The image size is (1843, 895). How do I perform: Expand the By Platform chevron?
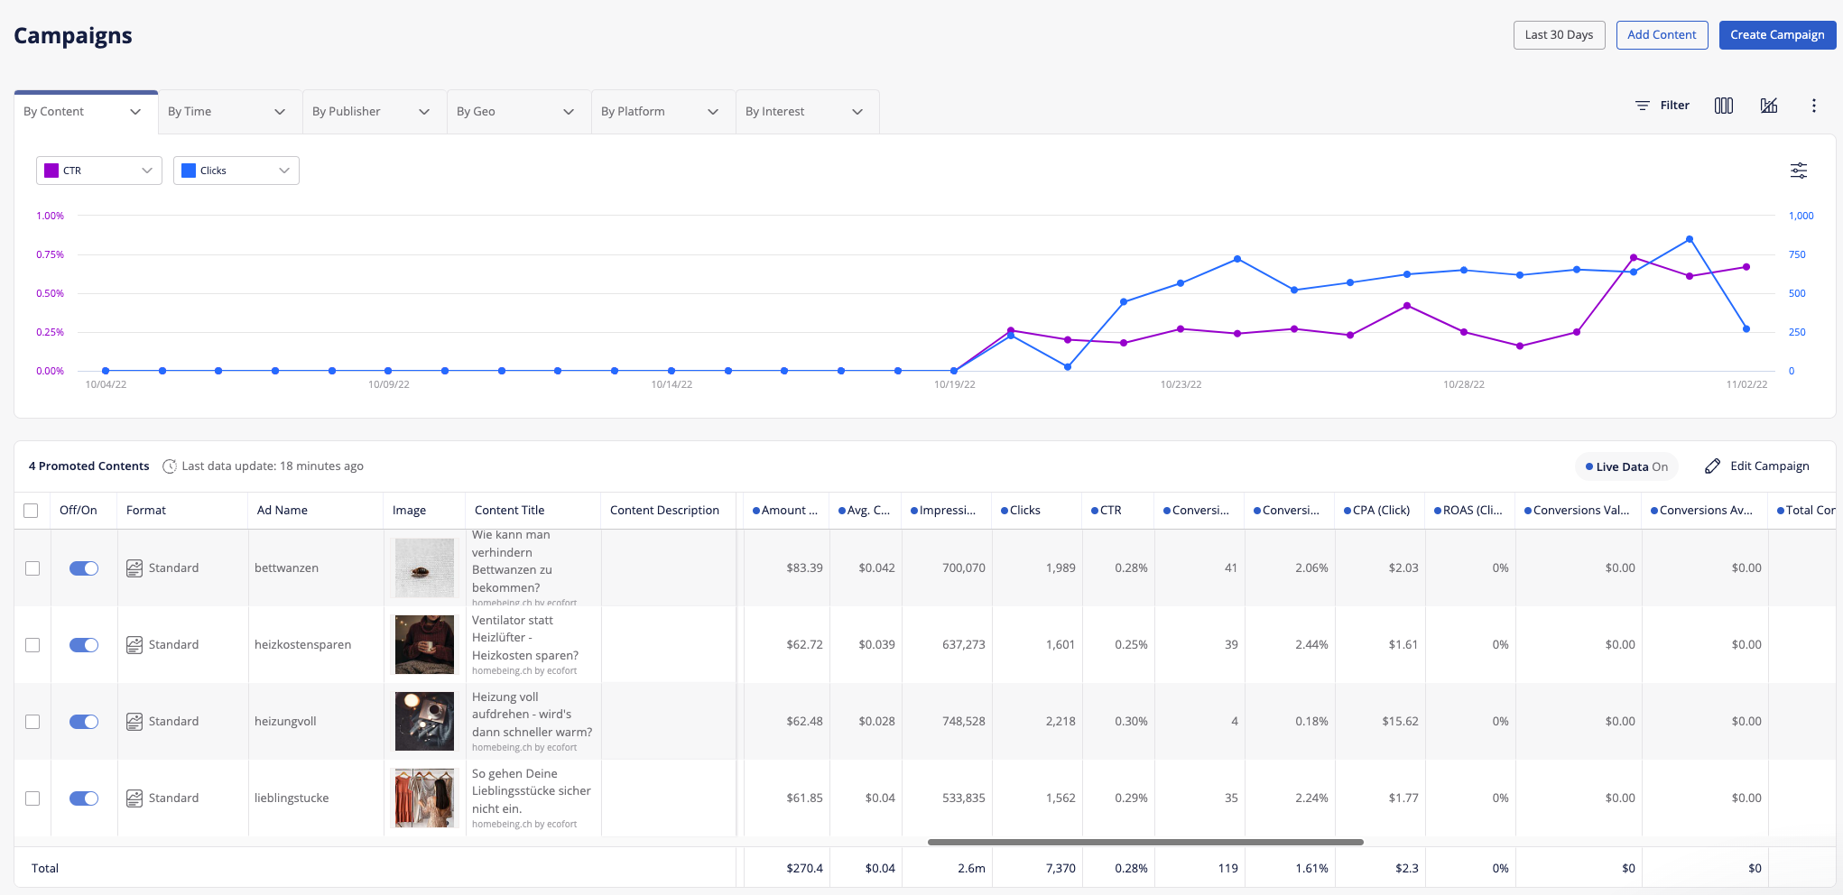(713, 112)
